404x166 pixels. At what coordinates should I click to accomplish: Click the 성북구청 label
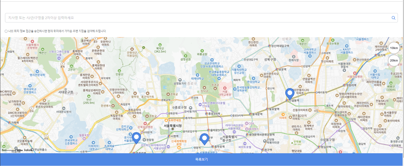tap(270, 59)
